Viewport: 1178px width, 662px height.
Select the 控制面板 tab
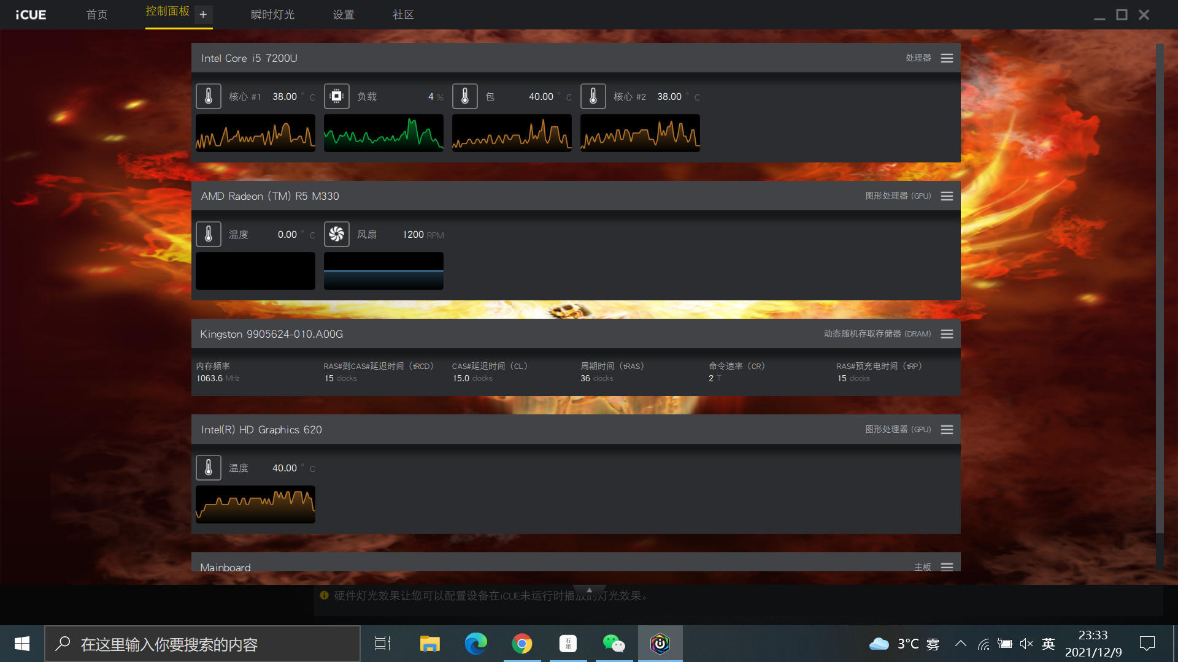[x=167, y=12]
